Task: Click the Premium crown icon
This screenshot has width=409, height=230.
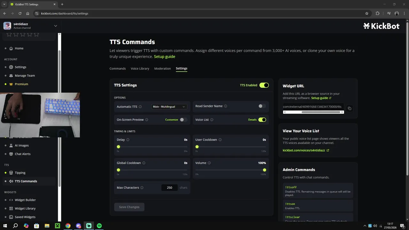Action: 11,84
